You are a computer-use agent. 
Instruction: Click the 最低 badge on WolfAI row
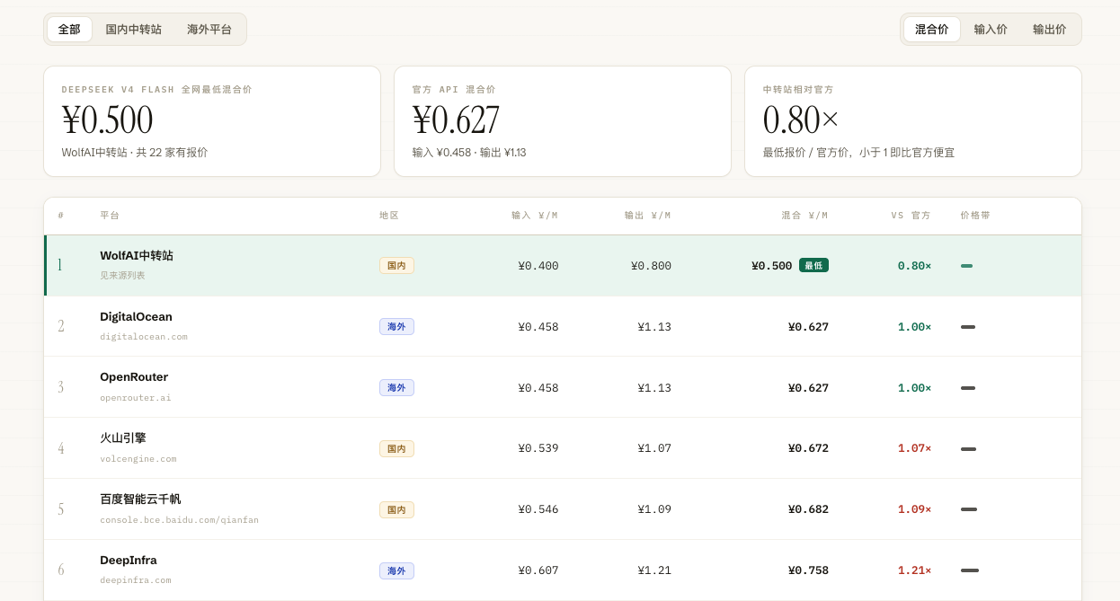(x=813, y=265)
